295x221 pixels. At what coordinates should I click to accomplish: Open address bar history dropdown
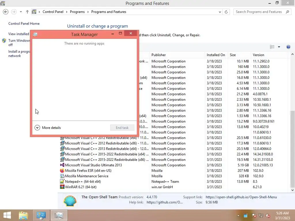click(220, 12)
